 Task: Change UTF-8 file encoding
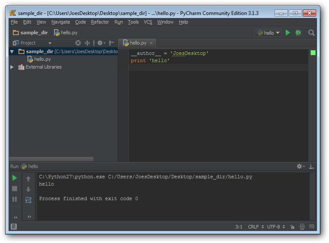click(x=276, y=227)
